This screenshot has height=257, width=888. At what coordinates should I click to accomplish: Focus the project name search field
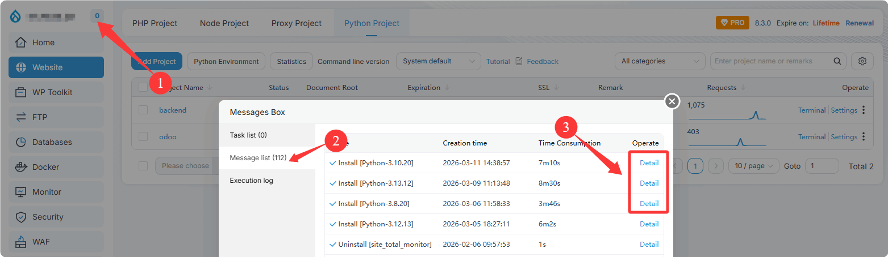770,61
